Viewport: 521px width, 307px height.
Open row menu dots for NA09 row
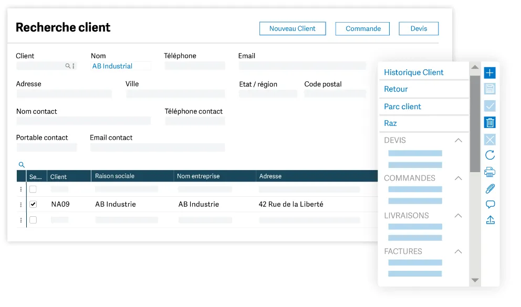(x=21, y=205)
